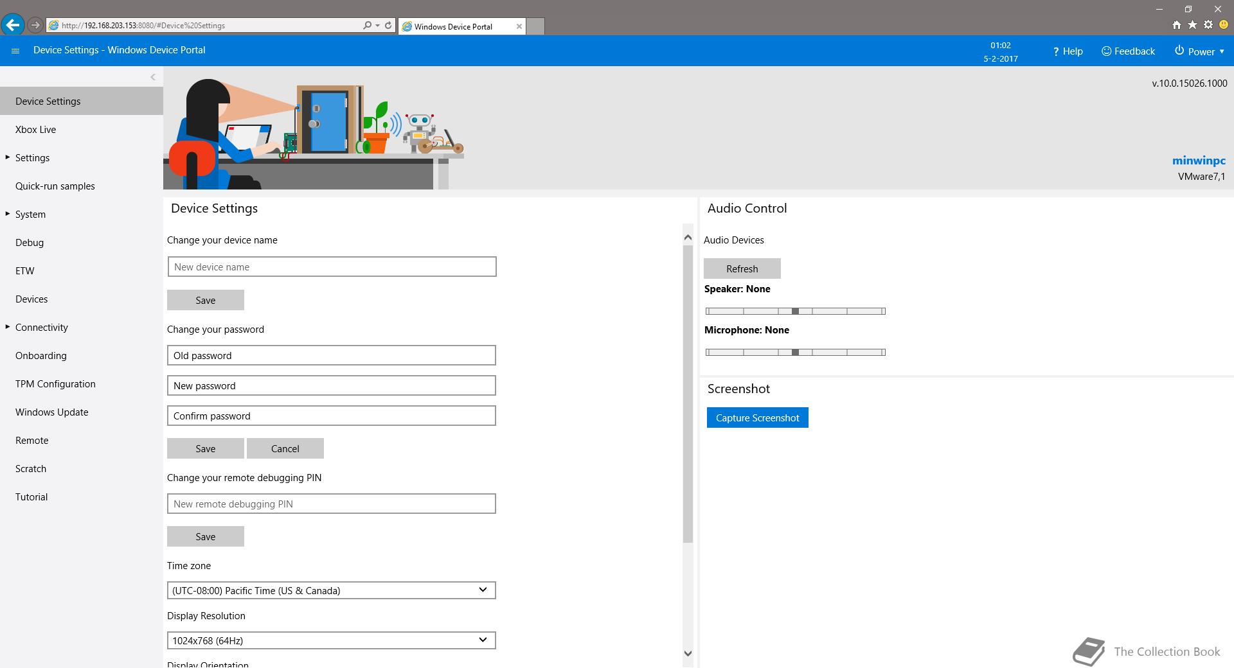The image size is (1234, 668).
Task: Open TPM Configuration
Action: (x=55, y=383)
